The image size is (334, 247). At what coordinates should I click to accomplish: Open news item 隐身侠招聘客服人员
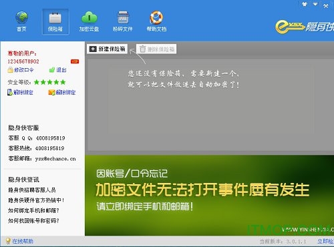click(32, 190)
